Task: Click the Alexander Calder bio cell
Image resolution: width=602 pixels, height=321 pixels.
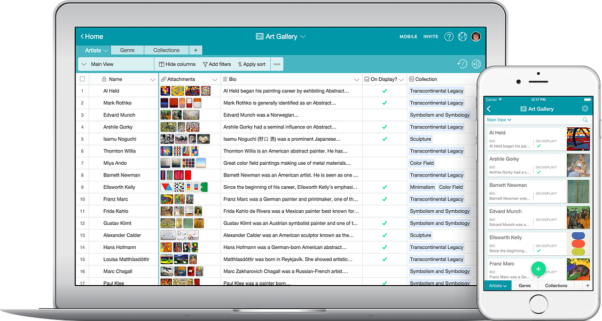Action: tap(292, 235)
